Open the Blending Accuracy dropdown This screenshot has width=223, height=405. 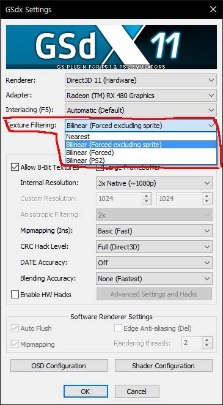(154, 279)
